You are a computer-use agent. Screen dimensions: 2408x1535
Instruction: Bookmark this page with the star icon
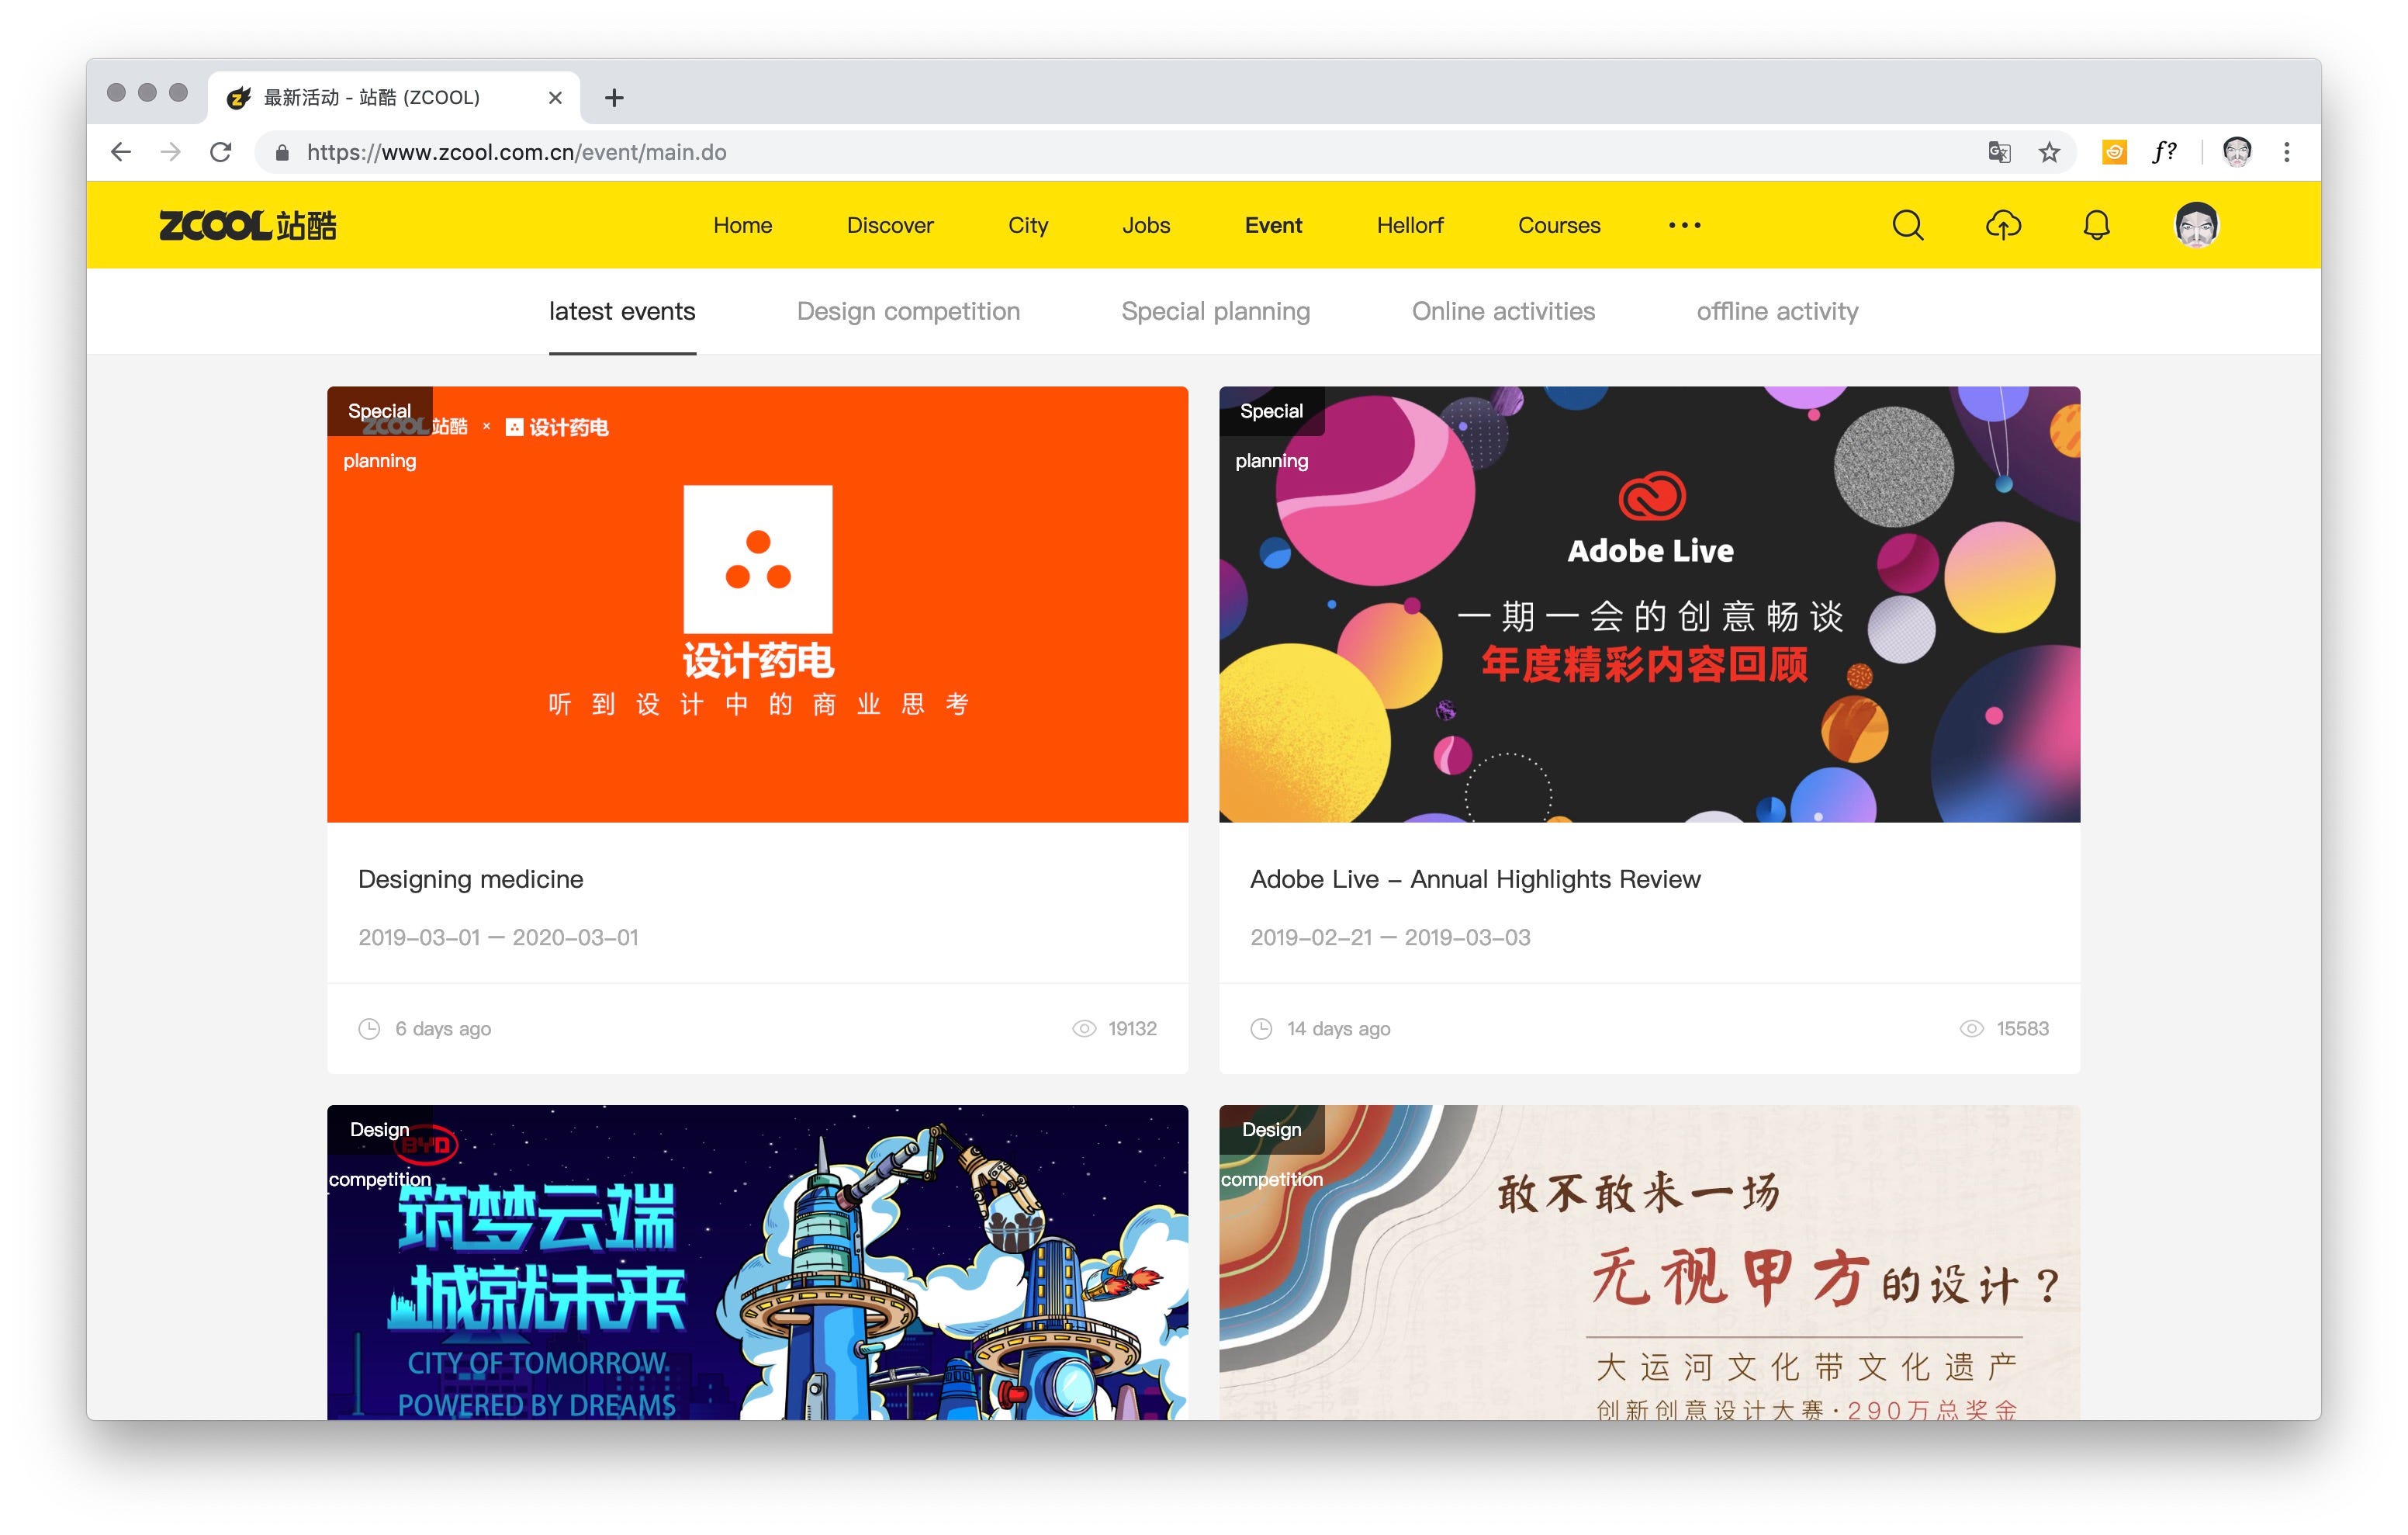click(2049, 152)
